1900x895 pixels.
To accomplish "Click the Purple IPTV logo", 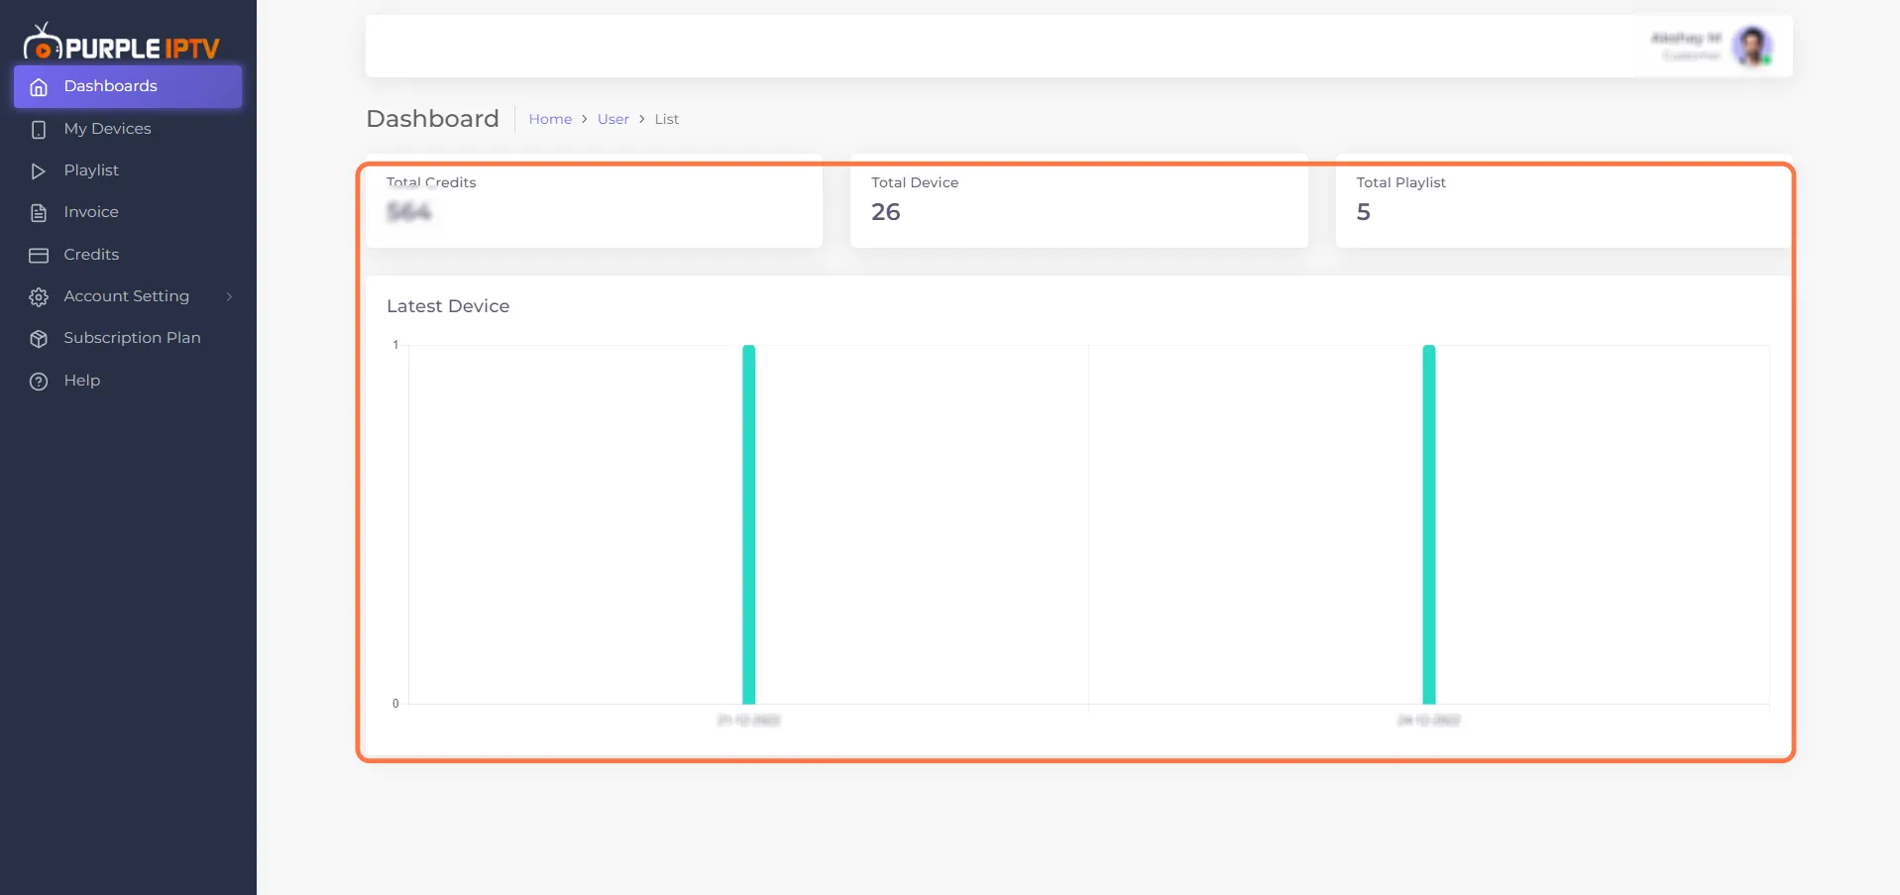I will pos(121,42).
